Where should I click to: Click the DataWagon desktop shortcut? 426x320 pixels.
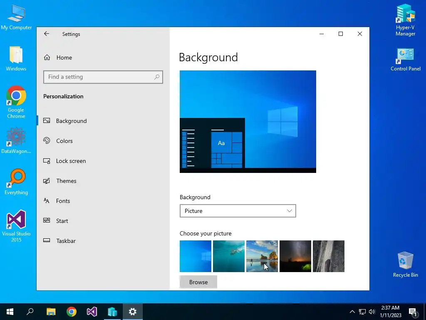point(16,140)
